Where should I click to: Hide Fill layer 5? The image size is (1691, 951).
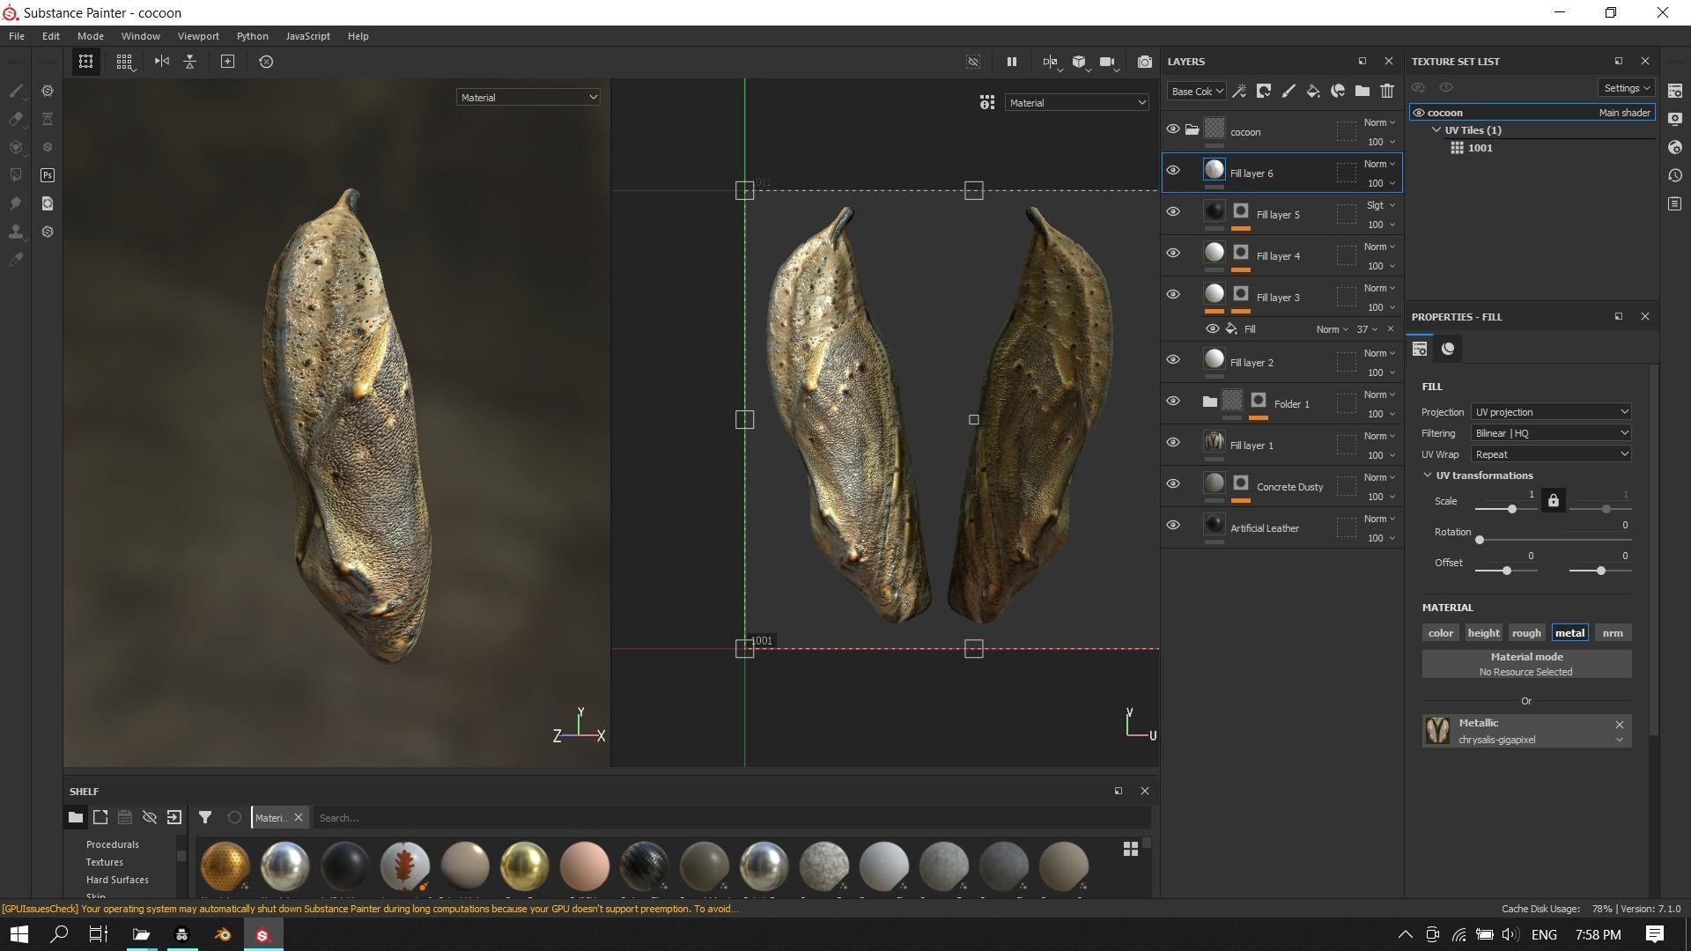(x=1173, y=212)
